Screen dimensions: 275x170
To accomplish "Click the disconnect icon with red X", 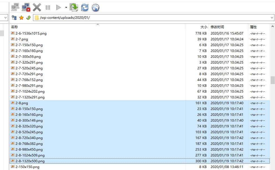I will point(26,7).
